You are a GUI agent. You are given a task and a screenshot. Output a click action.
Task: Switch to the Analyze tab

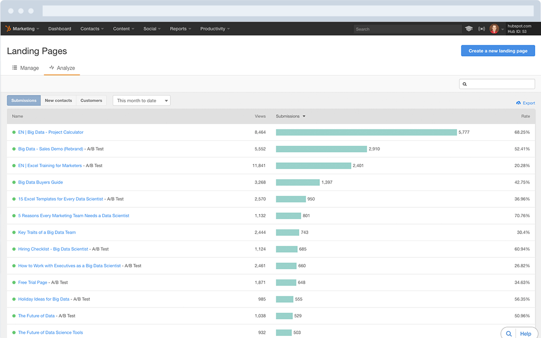62,68
